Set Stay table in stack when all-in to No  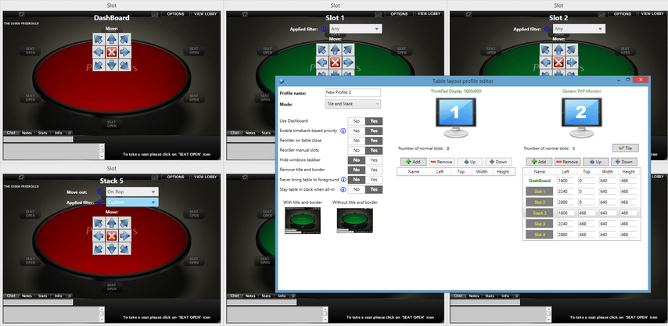click(x=357, y=189)
